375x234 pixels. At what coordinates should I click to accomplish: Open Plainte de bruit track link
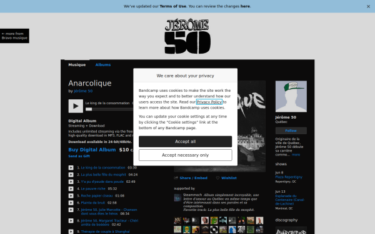point(92,203)
